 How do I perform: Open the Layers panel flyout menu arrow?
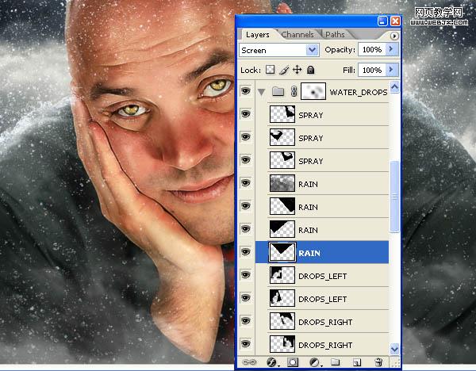tap(394, 36)
